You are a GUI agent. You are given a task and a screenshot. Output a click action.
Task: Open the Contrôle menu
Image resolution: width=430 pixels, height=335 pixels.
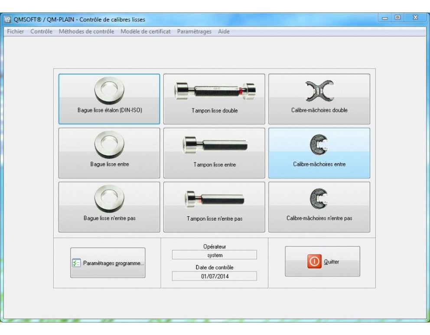42,32
